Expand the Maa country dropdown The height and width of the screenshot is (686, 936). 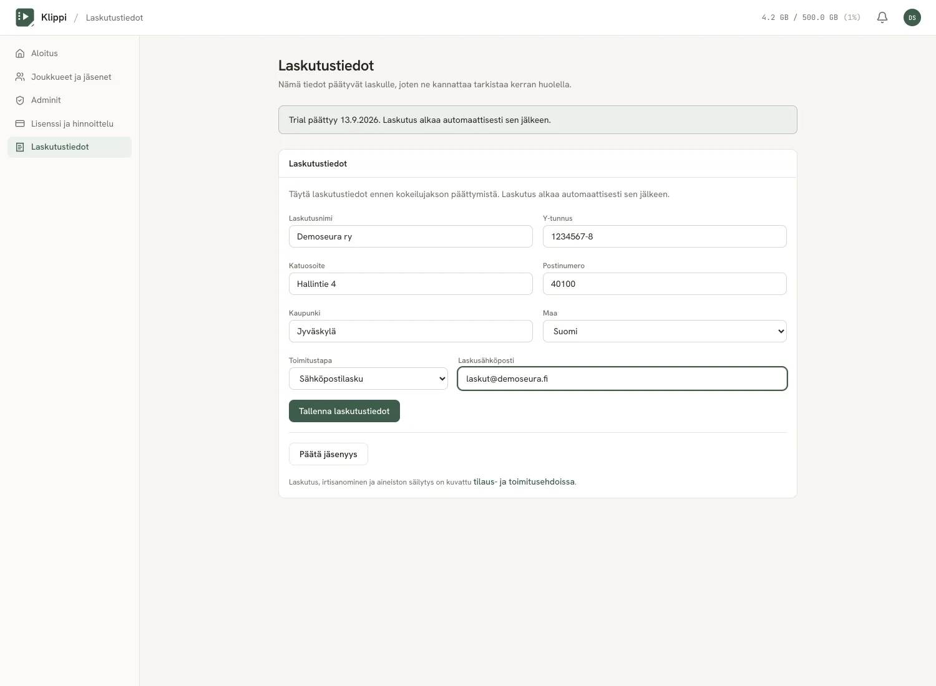pyautogui.click(x=665, y=331)
